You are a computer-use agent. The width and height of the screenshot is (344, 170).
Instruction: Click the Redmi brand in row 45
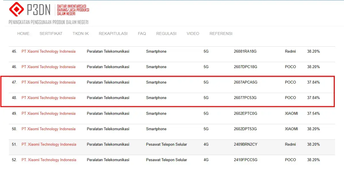coord(290,52)
